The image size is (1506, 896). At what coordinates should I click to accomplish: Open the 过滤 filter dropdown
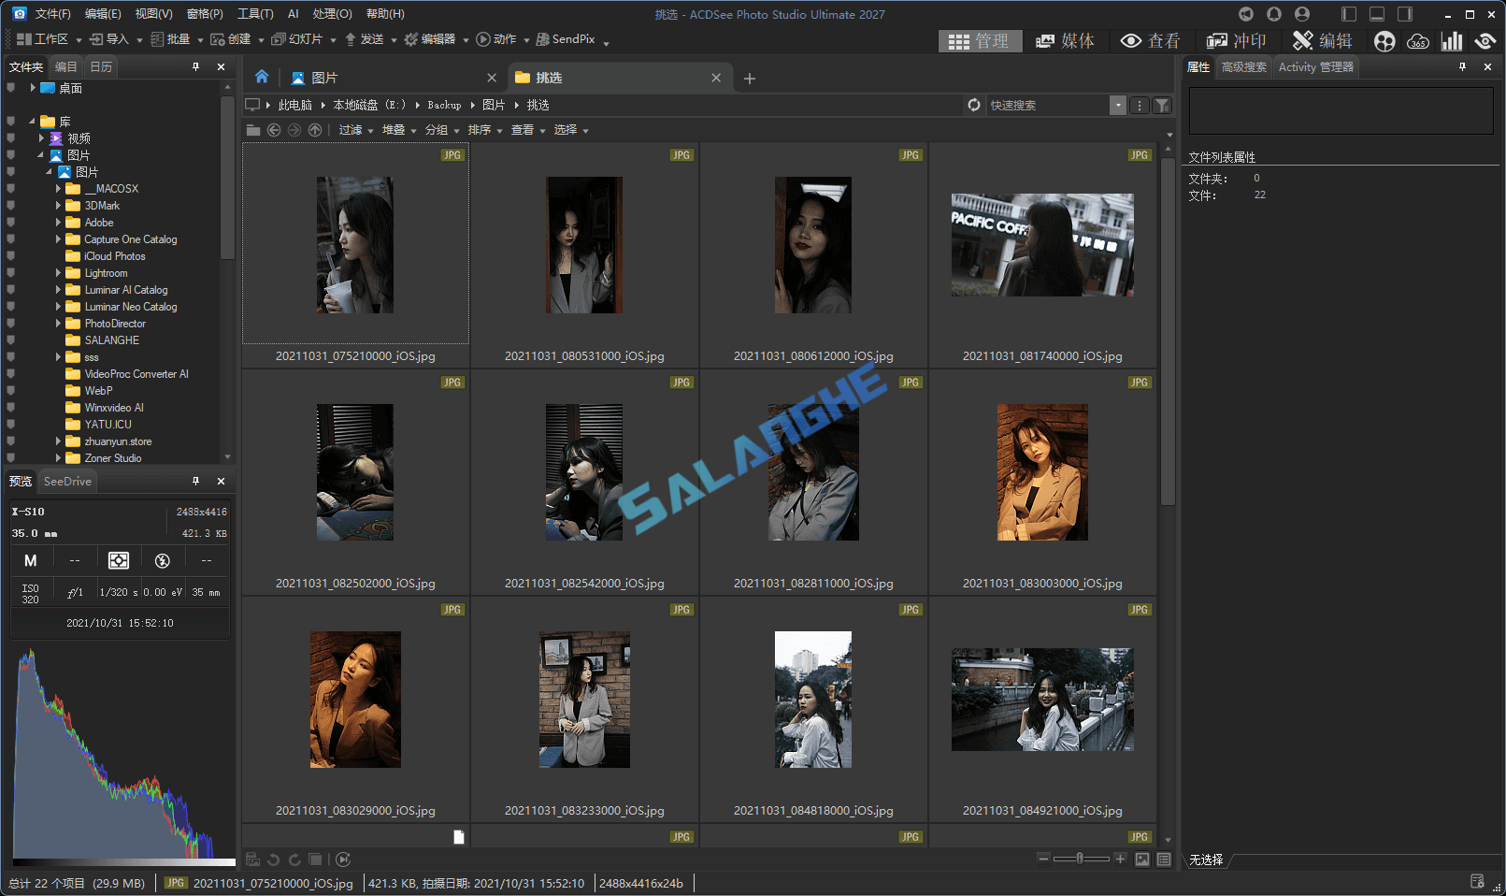point(356,130)
